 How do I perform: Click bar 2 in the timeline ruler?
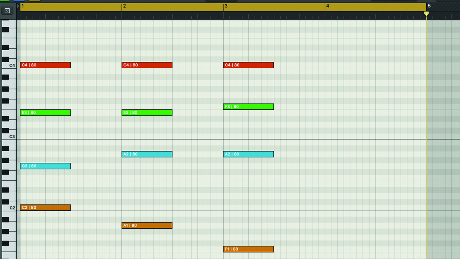click(125, 6)
